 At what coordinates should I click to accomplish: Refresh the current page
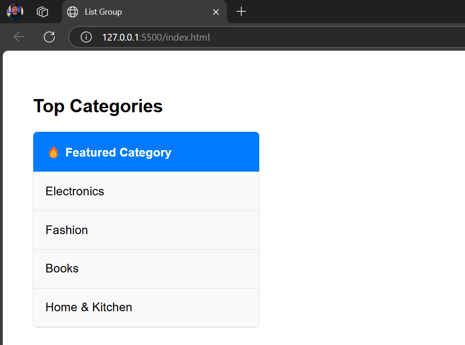pyautogui.click(x=49, y=37)
